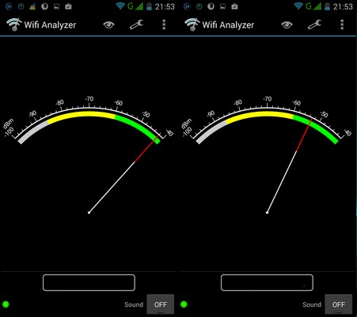Screen dimensions: 357x317
Task: Click the eye view icon in right screen
Action: 287,25
